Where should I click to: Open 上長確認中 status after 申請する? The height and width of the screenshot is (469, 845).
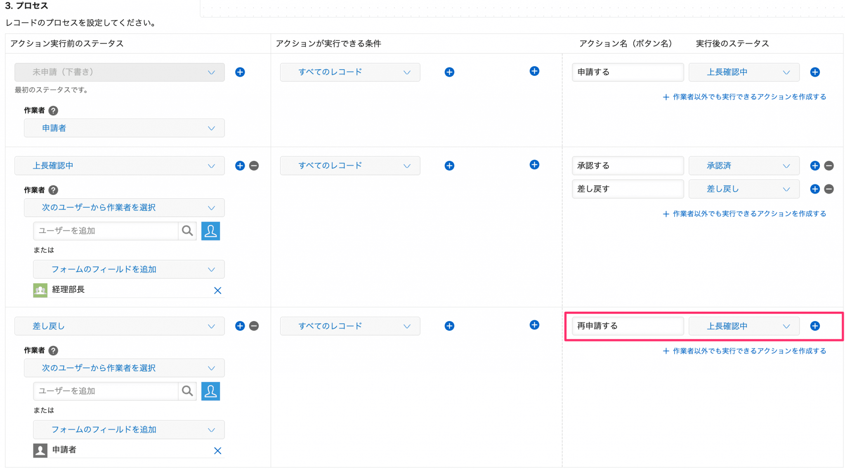(744, 72)
